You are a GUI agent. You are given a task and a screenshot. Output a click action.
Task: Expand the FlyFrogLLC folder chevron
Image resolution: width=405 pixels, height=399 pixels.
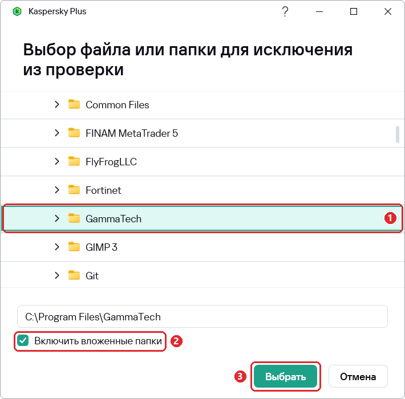tap(57, 161)
